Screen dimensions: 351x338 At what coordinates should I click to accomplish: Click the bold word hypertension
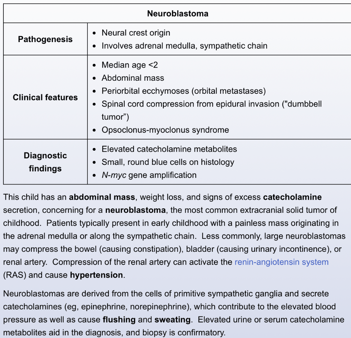[x=96, y=275]
